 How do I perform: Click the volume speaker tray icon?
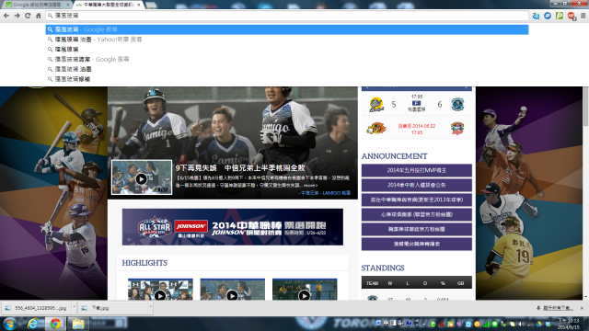point(521,324)
